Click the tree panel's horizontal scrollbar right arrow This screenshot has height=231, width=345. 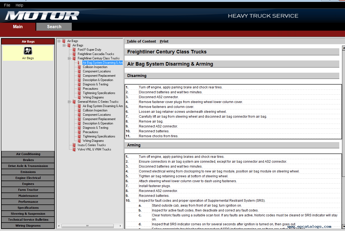point(121,226)
